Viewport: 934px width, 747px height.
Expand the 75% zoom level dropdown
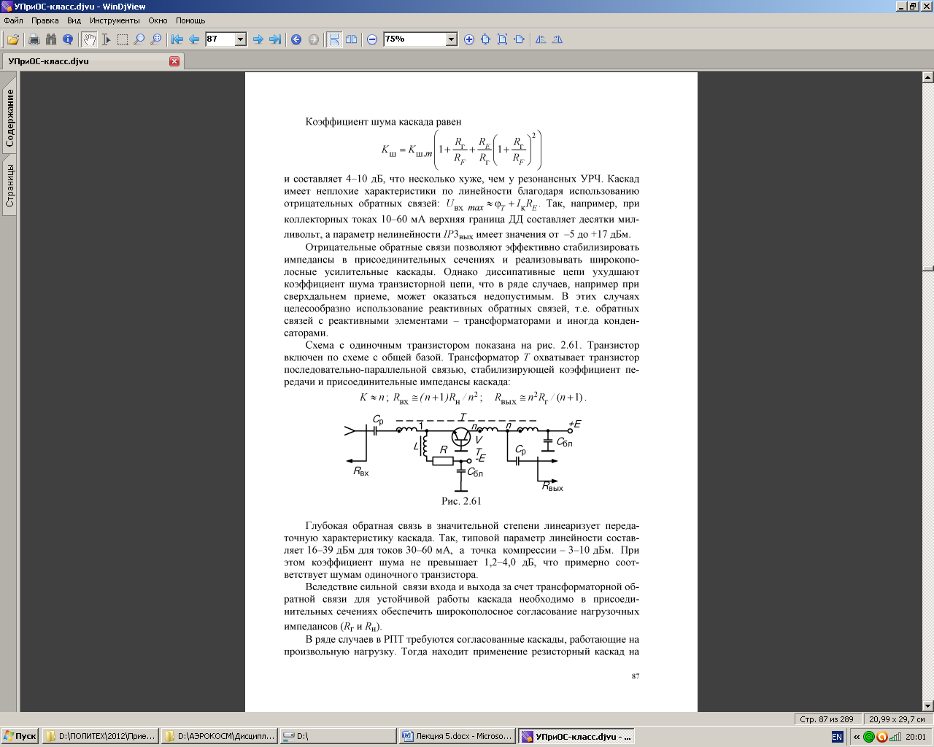pos(451,39)
